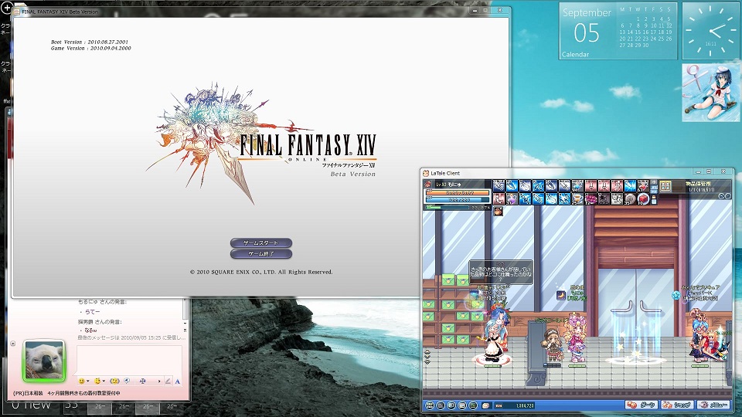Viewport: 742px width, 417px height.
Task: Click the LaTale character portrait icon
Action: tap(427, 185)
